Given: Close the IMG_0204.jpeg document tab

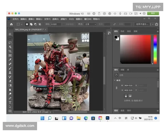Looking at the screenshot, I should tap(46, 30).
